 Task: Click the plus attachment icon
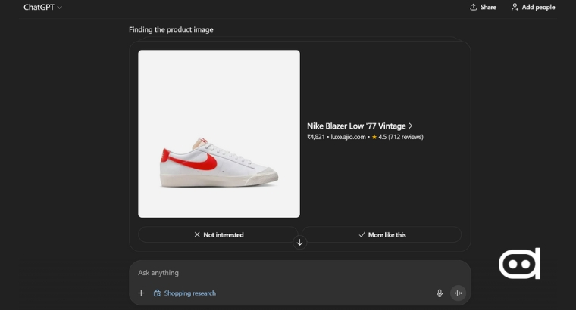point(141,293)
